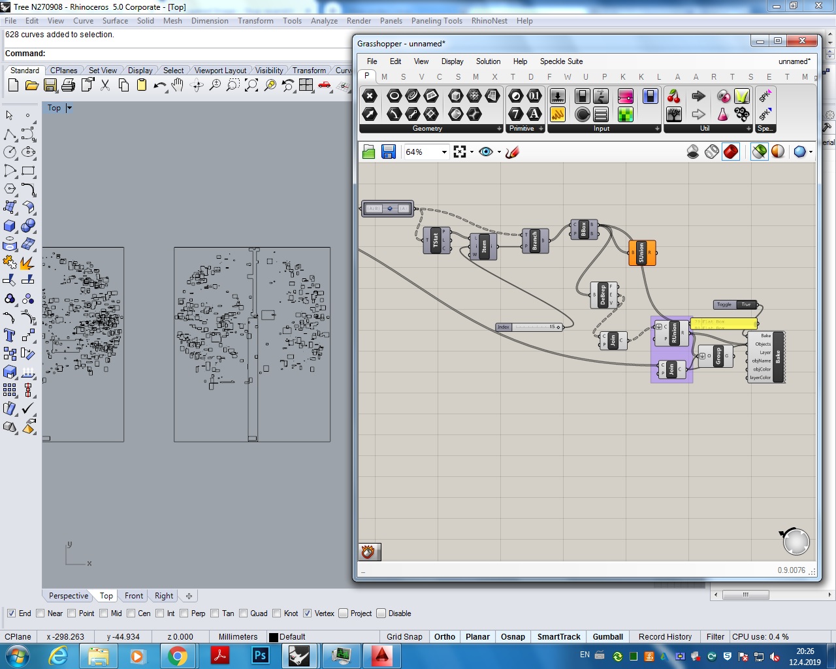Viewport: 836px width, 669px height.
Task: Open the Photoshop icon in the taskbar
Action: pyautogui.click(x=261, y=655)
